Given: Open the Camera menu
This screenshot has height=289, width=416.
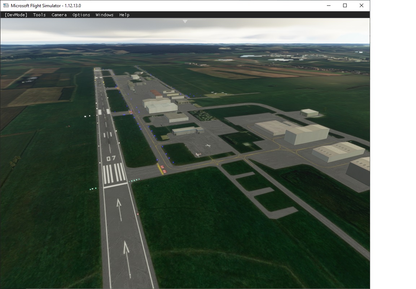Looking at the screenshot, I should (x=59, y=15).
